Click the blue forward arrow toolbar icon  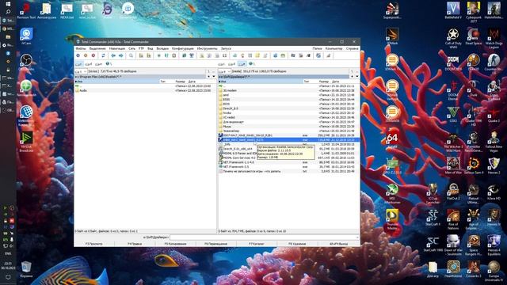click(121, 55)
